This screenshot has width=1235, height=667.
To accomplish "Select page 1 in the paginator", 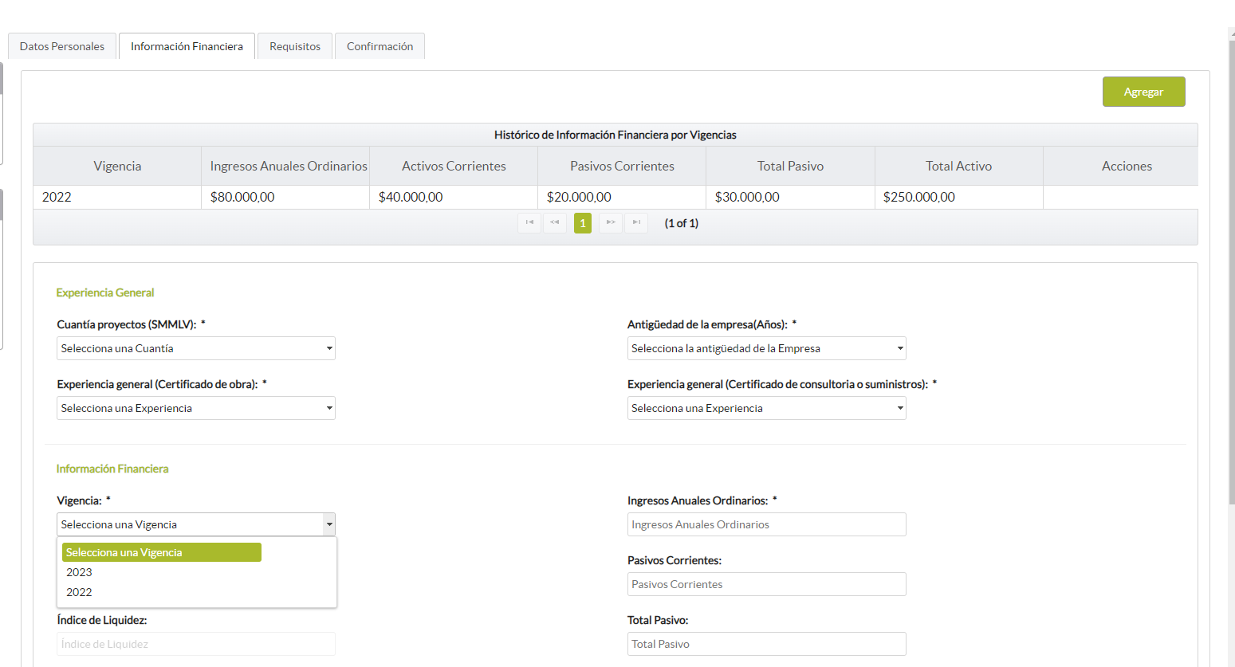I will (x=583, y=223).
